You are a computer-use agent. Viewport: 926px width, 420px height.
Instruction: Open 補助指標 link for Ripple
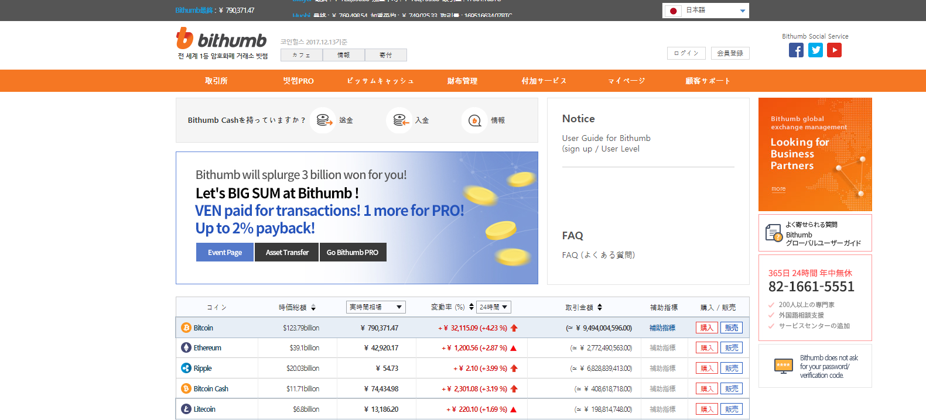(662, 368)
